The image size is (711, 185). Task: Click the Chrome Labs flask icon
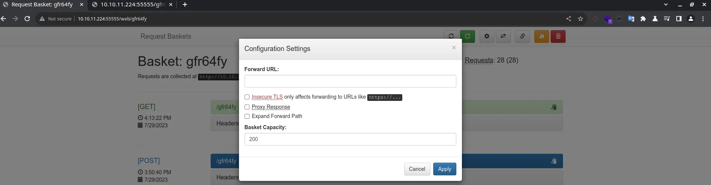point(655,19)
